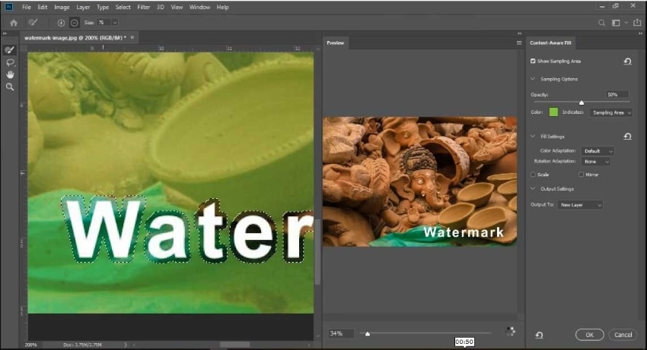Open the Color Adaptation dropdown
Image resolution: width=647 pixels, height=350 pixels.
(598, 151)
